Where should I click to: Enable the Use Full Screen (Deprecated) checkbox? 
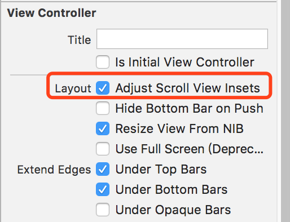[103, 149]
